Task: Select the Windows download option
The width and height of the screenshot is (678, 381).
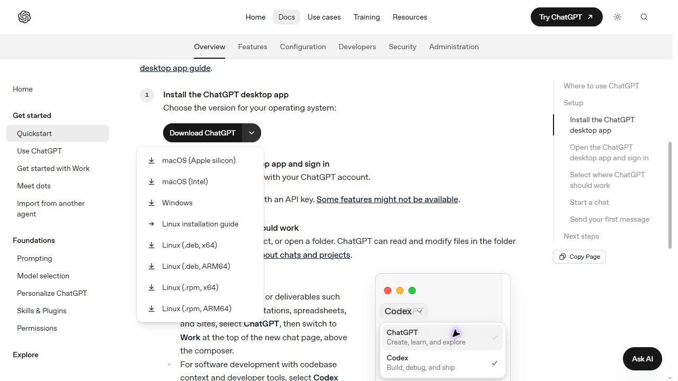Action: [x=200, y=203]
